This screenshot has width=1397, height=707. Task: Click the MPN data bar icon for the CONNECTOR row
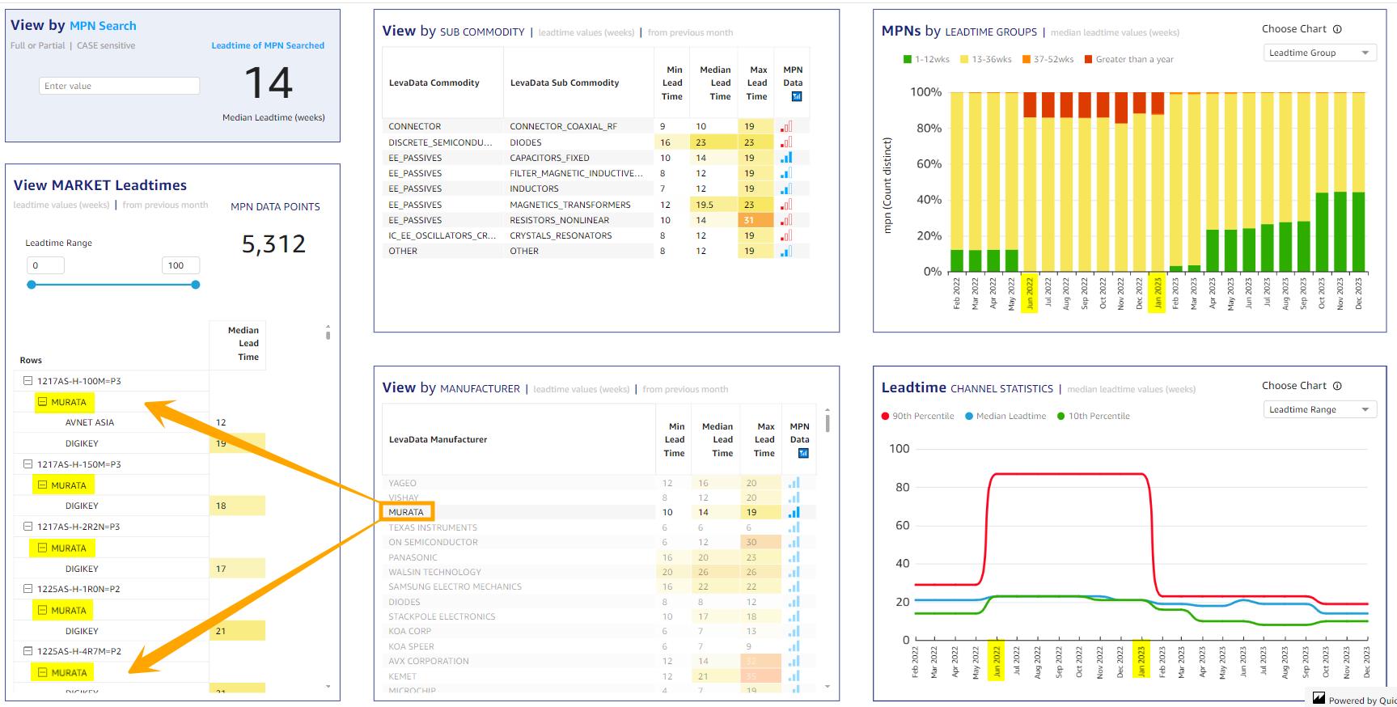(x=786, y=127)
